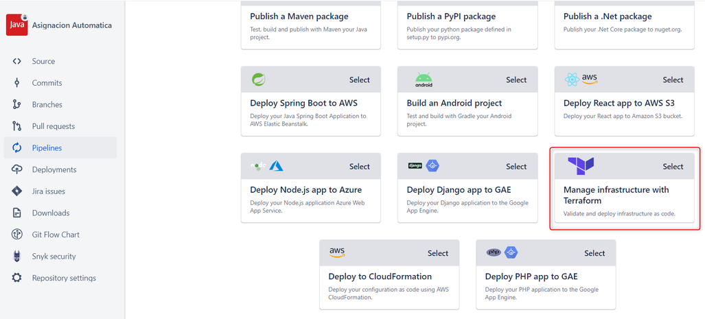Open the Asignacion Automatica repository link

pyautogui.click(x=72, y=25)
